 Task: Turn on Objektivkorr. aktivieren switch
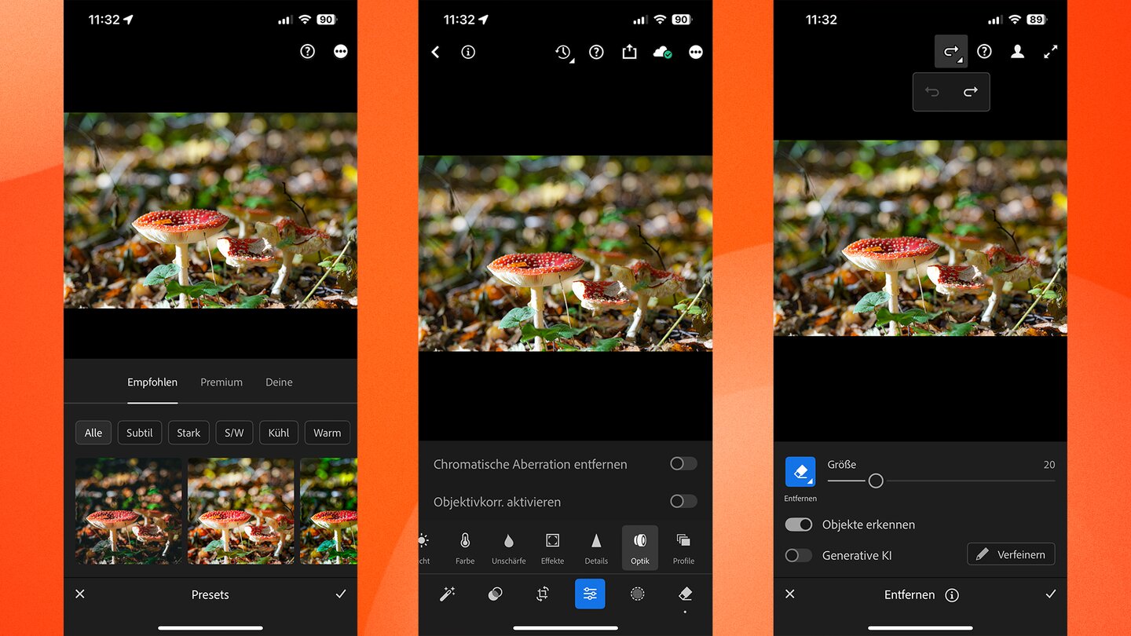(683, 502)
